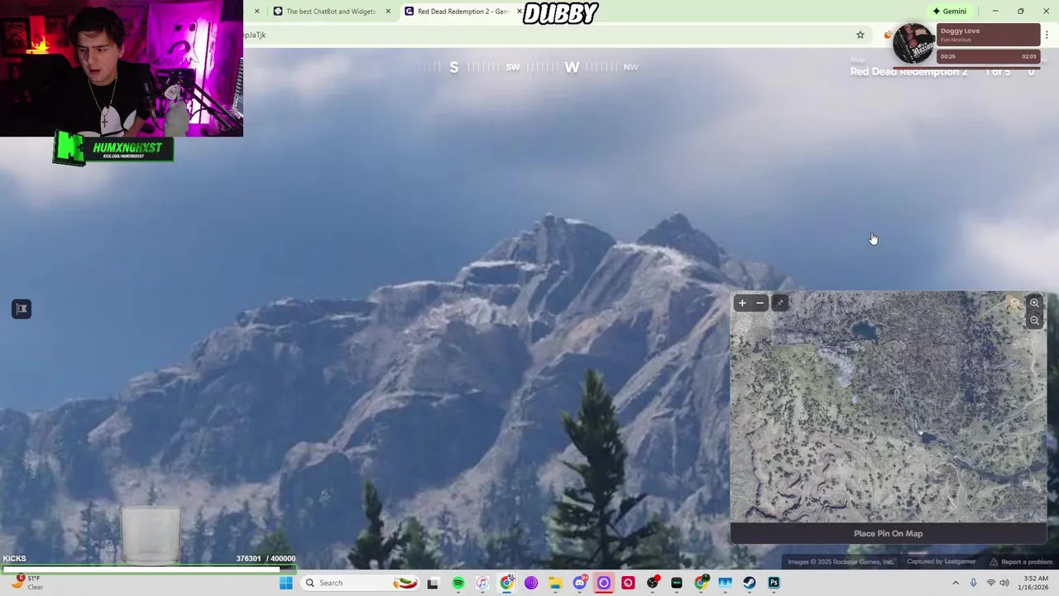Screen dimensions: 1059x596
Task: Open the Gemini button in Chrome
Action: coord(950,12)
